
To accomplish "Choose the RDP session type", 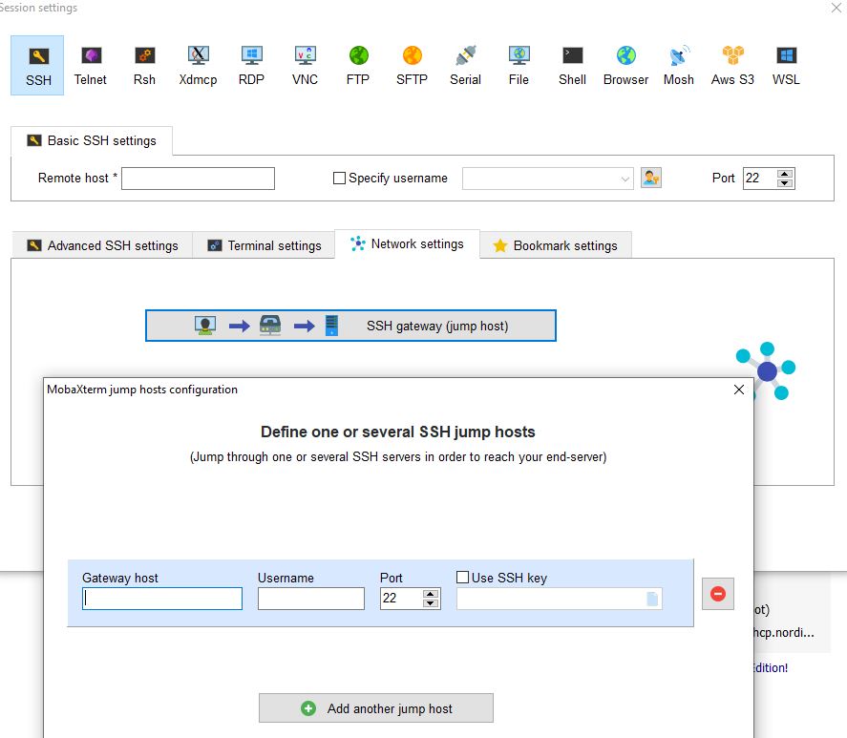I will tap(251, 65).
